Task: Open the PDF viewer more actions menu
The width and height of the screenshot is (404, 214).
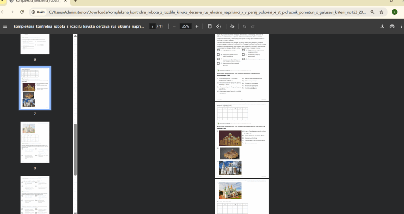Action: (401, 26)
